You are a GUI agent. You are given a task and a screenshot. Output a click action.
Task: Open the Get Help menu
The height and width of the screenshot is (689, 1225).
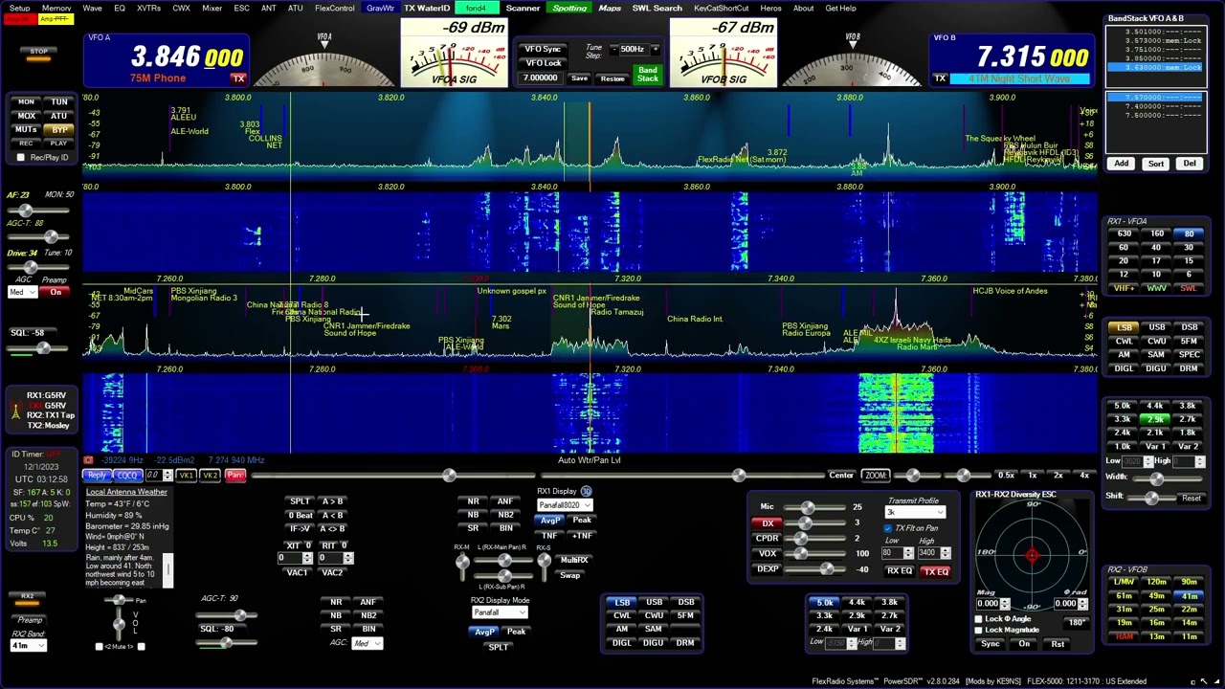840,8
